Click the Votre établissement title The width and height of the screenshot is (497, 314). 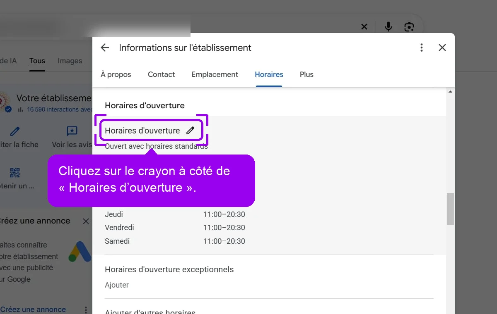pyautogui.click(x=54, y=98)
